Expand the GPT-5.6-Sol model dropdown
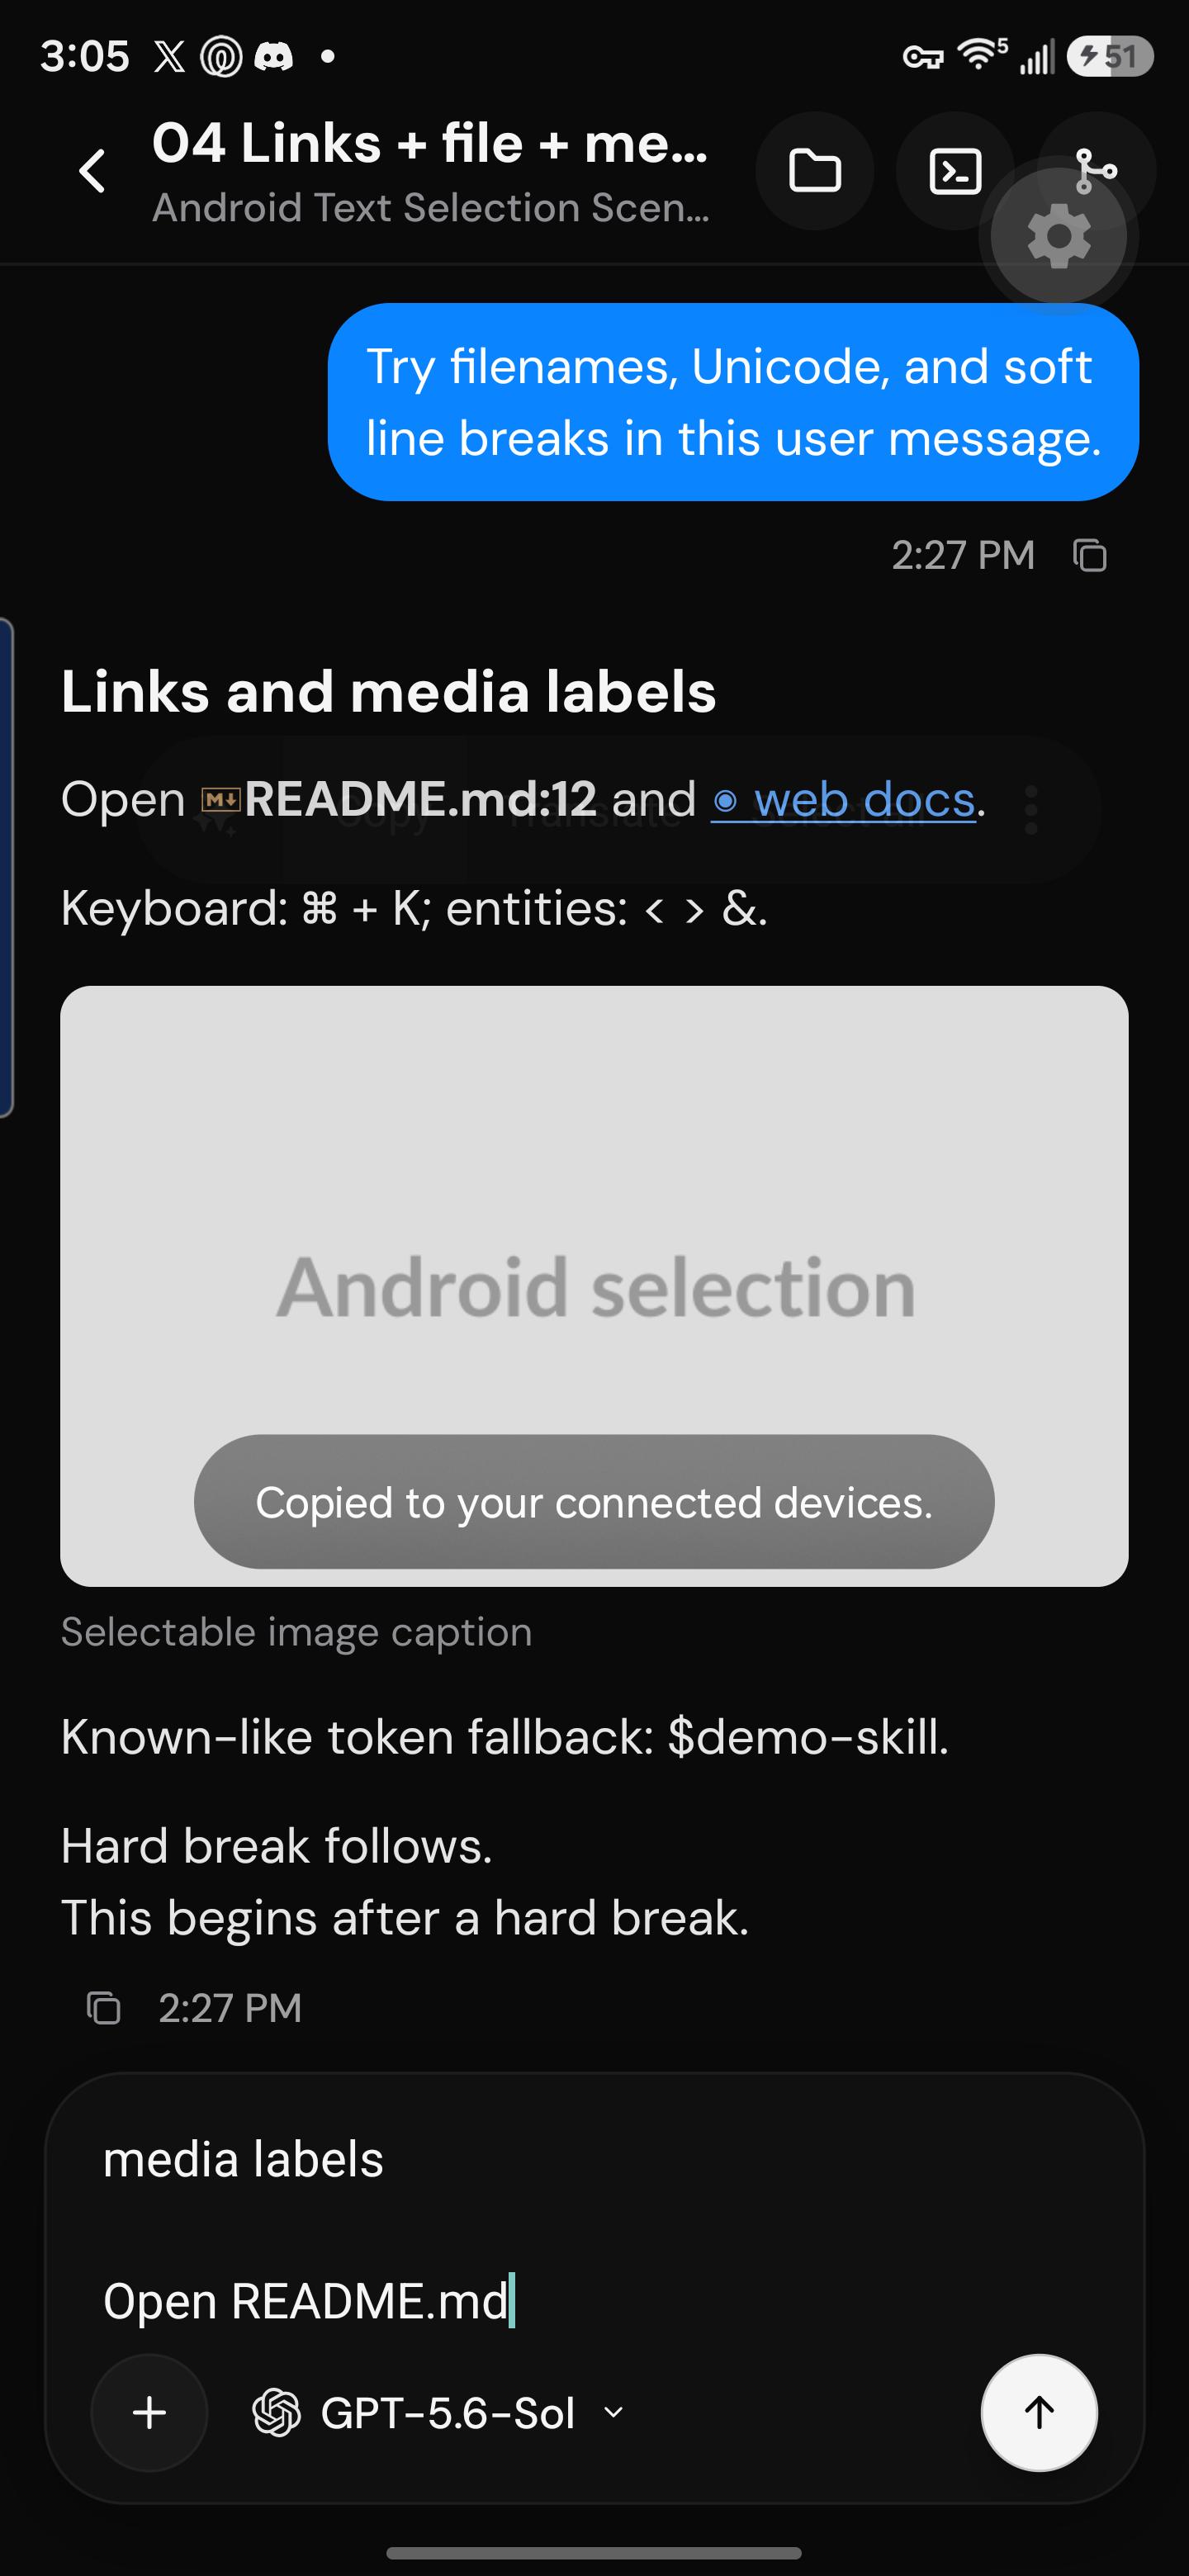Viewport: 1189px width, 2576px height. 438,2413
